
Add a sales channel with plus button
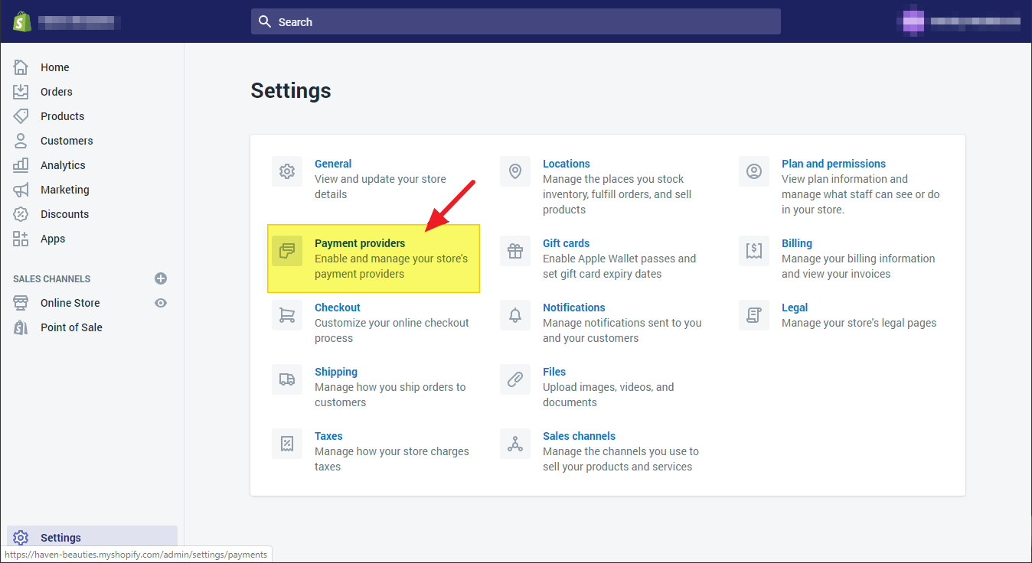tap(161, 278)
